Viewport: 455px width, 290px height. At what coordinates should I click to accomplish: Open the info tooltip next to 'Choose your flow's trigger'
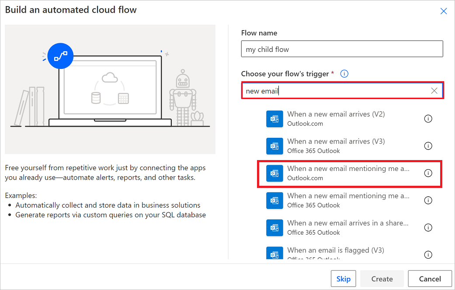tap(344, 73)
